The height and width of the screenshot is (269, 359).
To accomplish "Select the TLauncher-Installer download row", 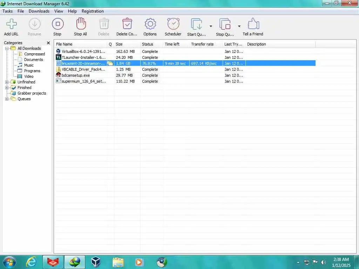I will pos(185,57).
